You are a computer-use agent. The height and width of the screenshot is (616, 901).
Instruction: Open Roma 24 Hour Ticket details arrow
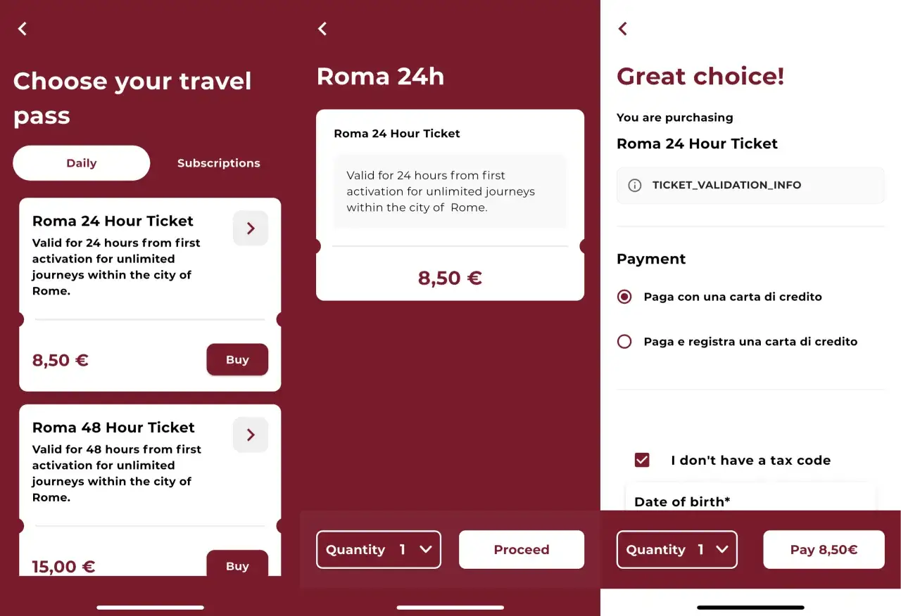click(x=251, y=228)
